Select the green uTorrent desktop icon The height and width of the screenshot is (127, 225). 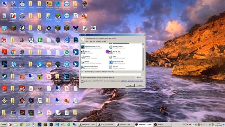[x=40, y=40]
